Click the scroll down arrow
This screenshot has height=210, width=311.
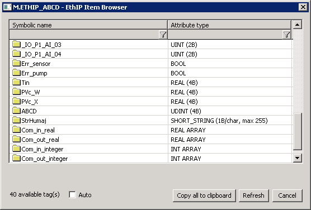pyautogui.click(x=297, y=158)
